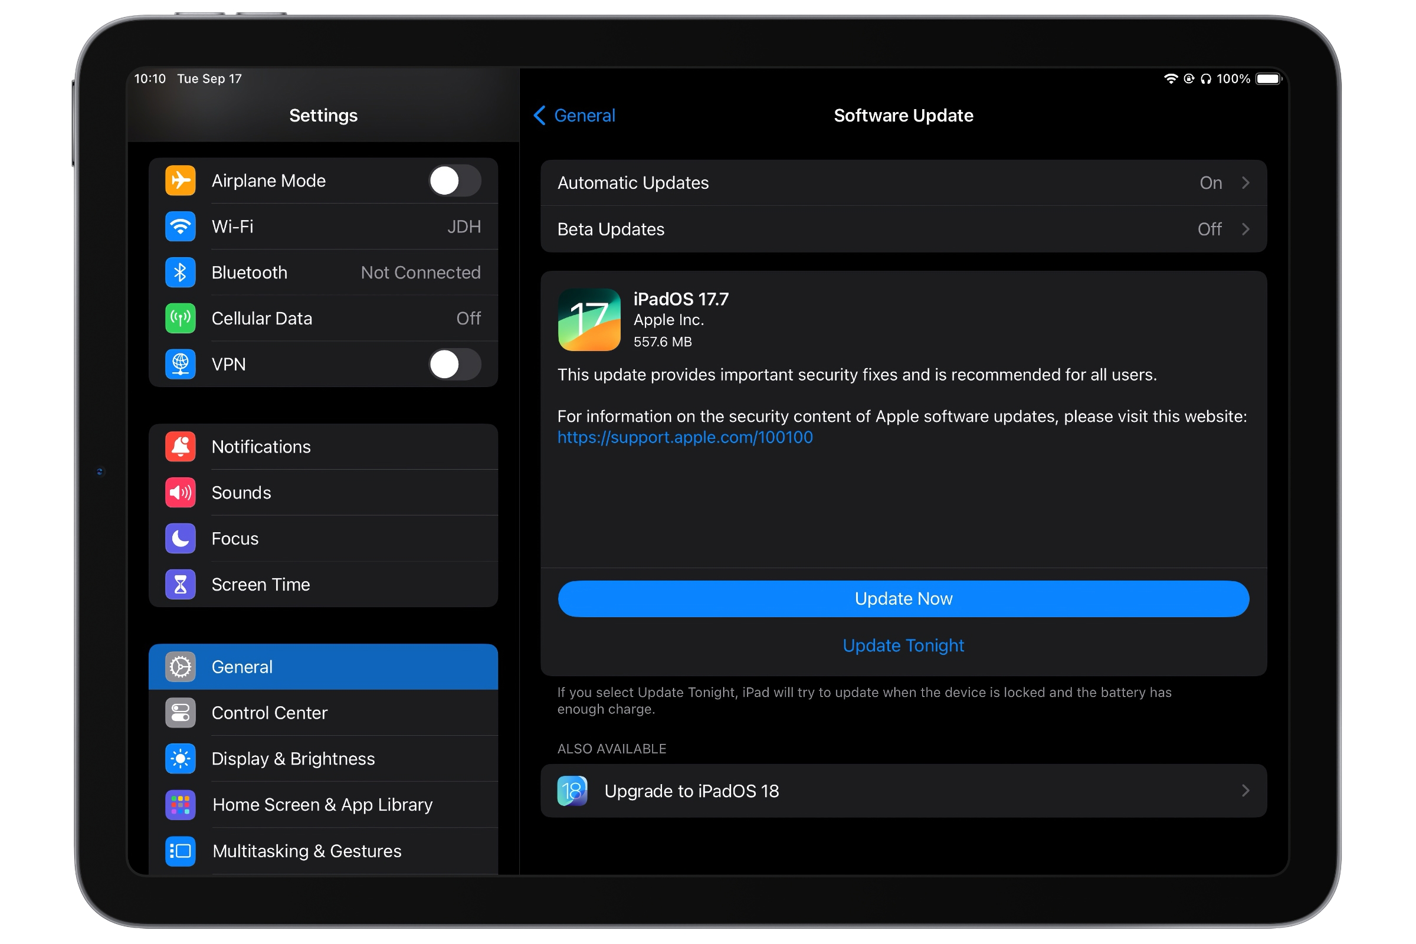
Task: Tap the 10:10 clock in status bar
Action: point(150,79)
